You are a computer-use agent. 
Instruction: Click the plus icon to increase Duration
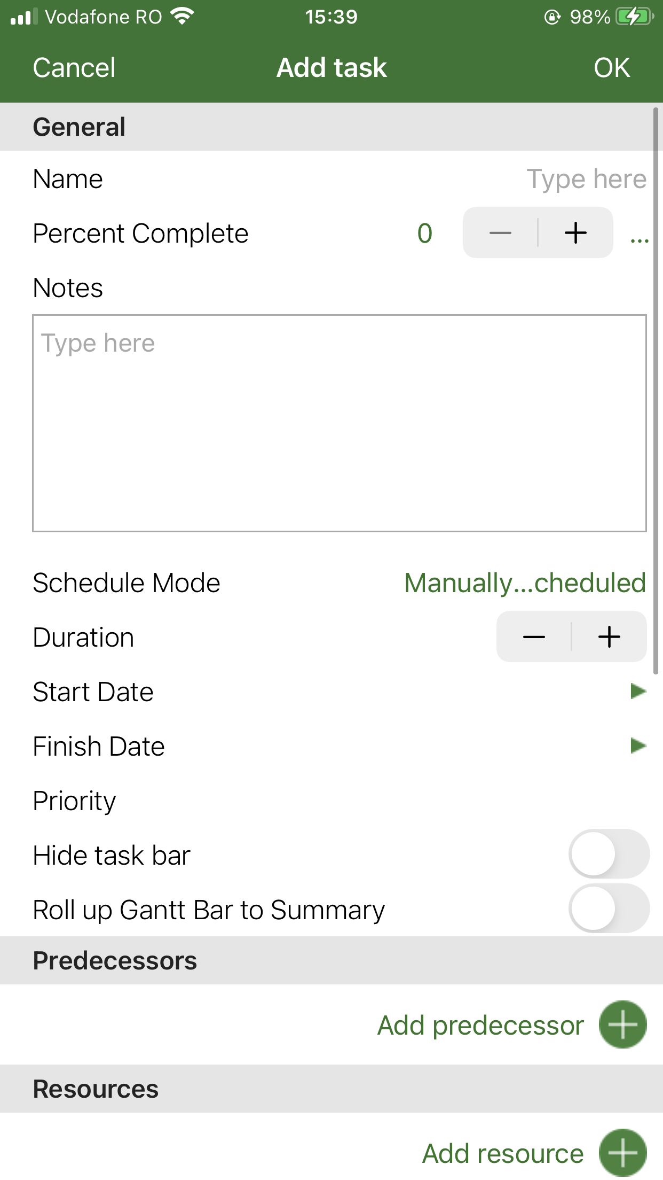tap(609, 636)
